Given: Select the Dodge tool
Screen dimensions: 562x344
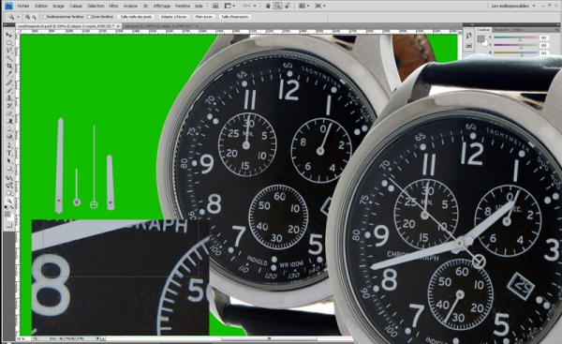Looking at the screenshot, I should [9, 137].
